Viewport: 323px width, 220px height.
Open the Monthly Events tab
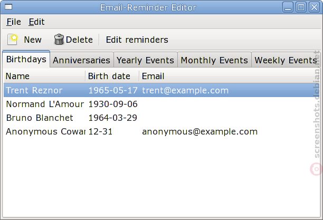[214, 60]
